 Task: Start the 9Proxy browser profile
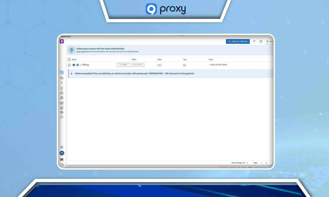pyautogui.click(x=123, y=65)
